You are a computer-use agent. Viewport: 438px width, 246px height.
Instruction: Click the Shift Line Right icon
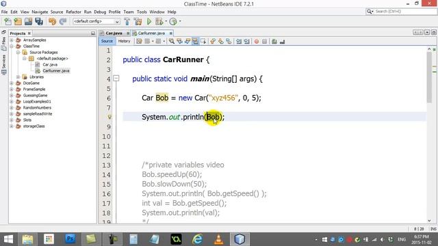click(246, 42)
